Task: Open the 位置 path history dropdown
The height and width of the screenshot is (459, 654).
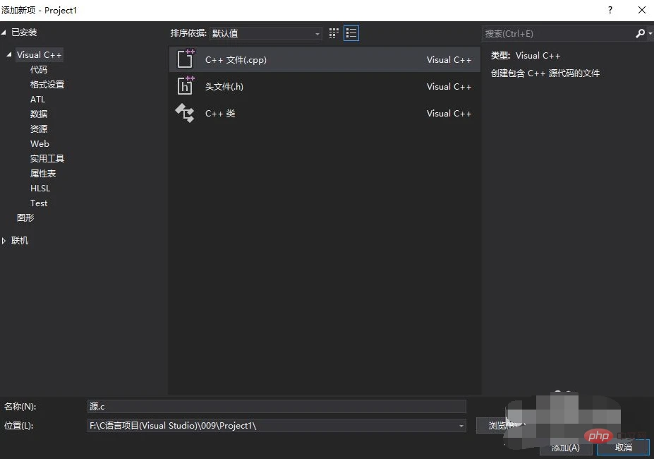Action: pos(461,425)
